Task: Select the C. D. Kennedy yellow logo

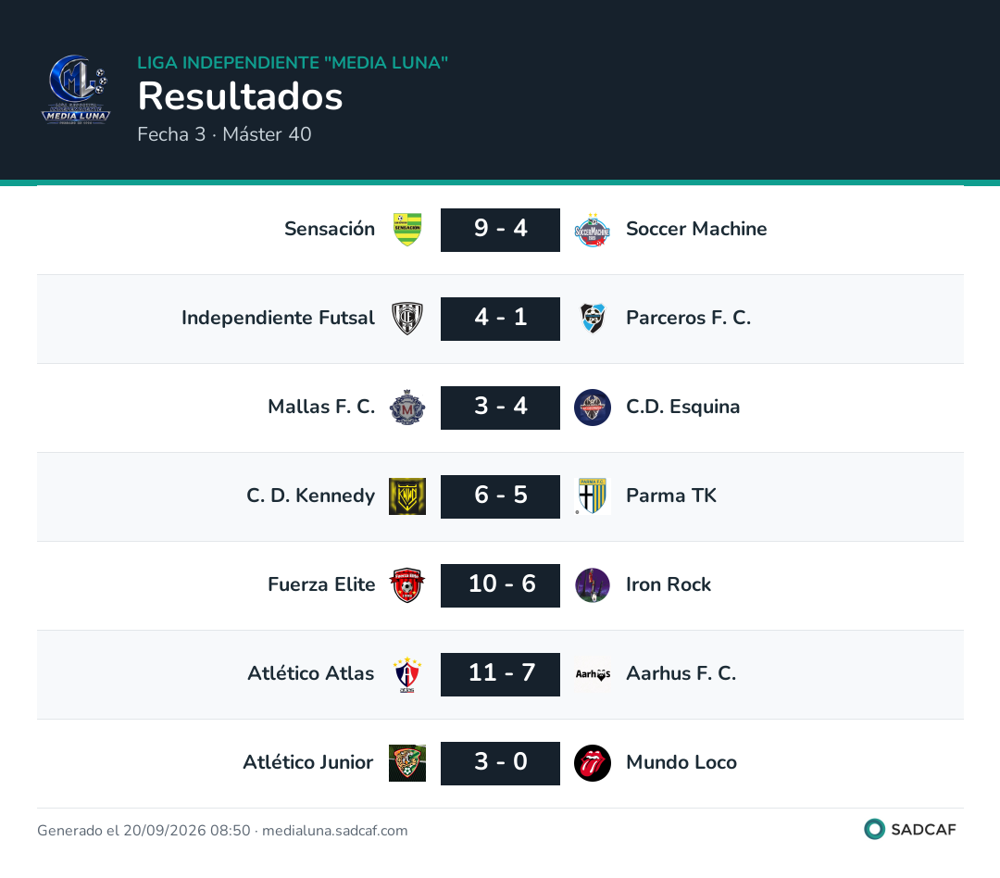Action: click(x=407, y=496)
